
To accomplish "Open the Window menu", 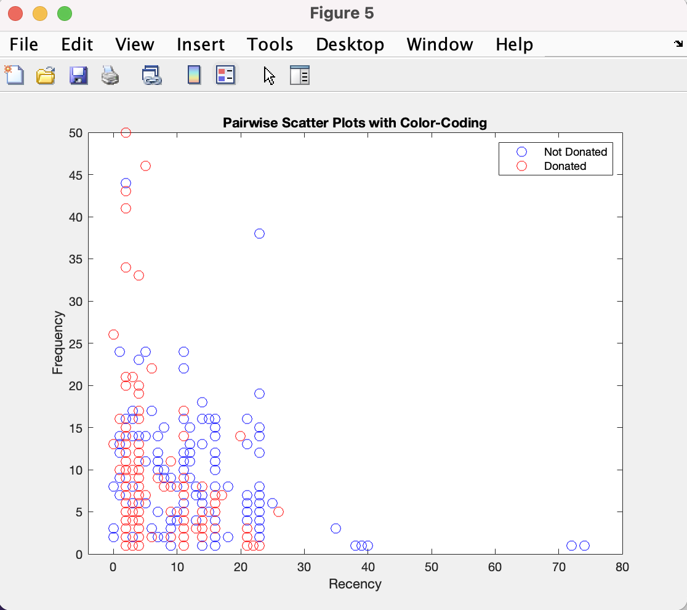I will pyautogui.click(x=440, y=44).
